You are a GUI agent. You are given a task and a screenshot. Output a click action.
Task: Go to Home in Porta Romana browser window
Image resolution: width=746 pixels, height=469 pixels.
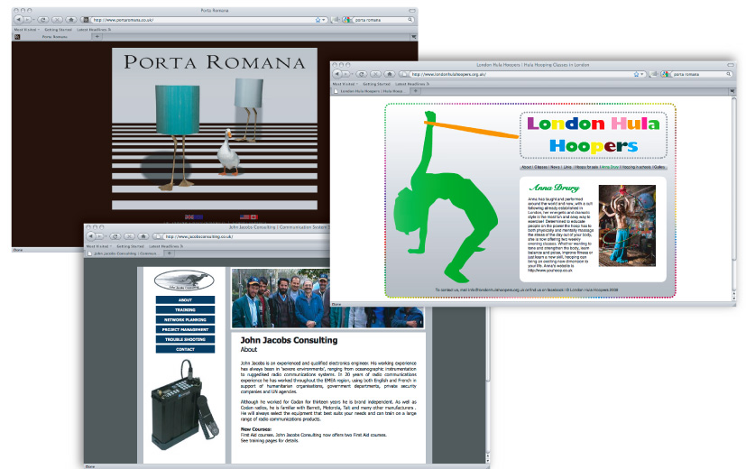(71, 20)
